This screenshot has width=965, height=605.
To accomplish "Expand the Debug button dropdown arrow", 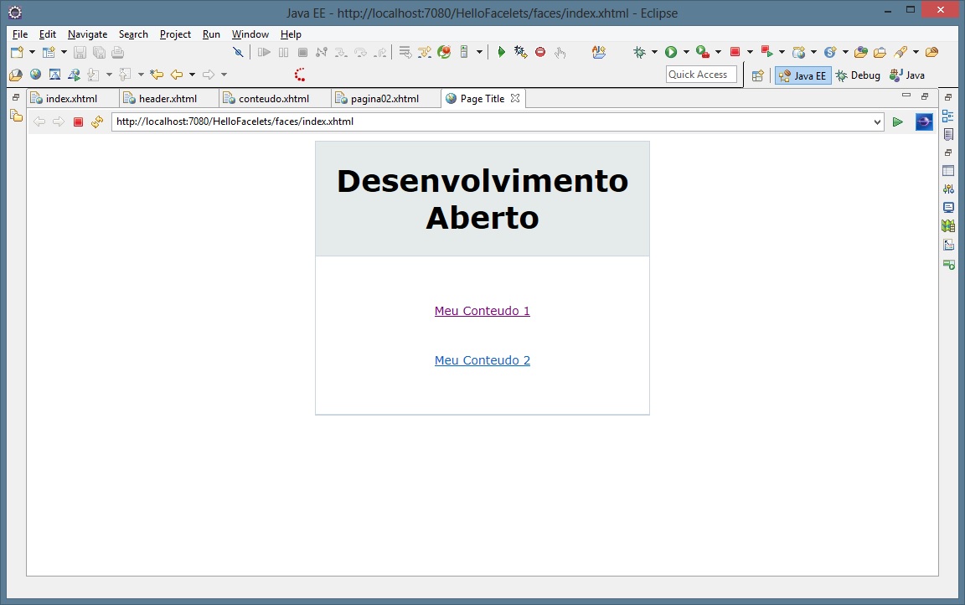I will click(x=654, y=52).
